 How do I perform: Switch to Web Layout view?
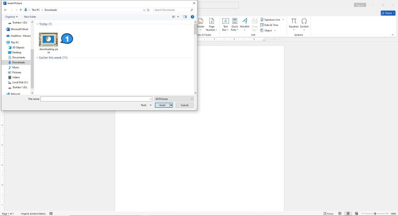tap(357, 213)
